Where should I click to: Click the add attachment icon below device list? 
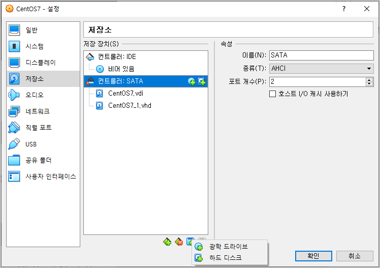[190, 242]
